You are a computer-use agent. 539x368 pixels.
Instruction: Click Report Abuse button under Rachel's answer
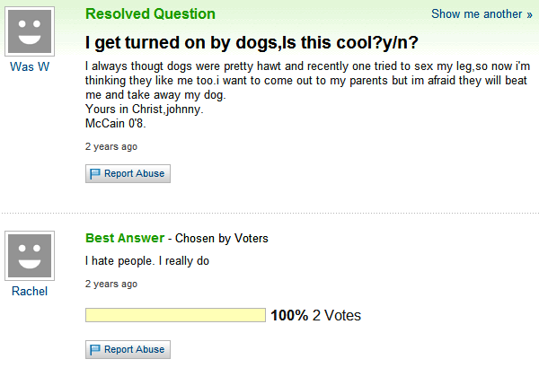[128, 349]
